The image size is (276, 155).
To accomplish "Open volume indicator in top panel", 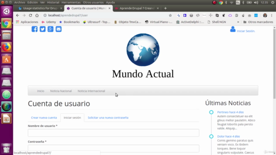I will [256, 3].
